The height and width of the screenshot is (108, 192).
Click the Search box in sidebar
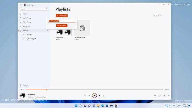click(34, 9)
